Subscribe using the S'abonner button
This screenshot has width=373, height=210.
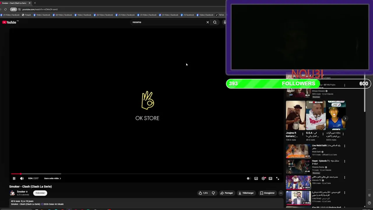[40, 193]
